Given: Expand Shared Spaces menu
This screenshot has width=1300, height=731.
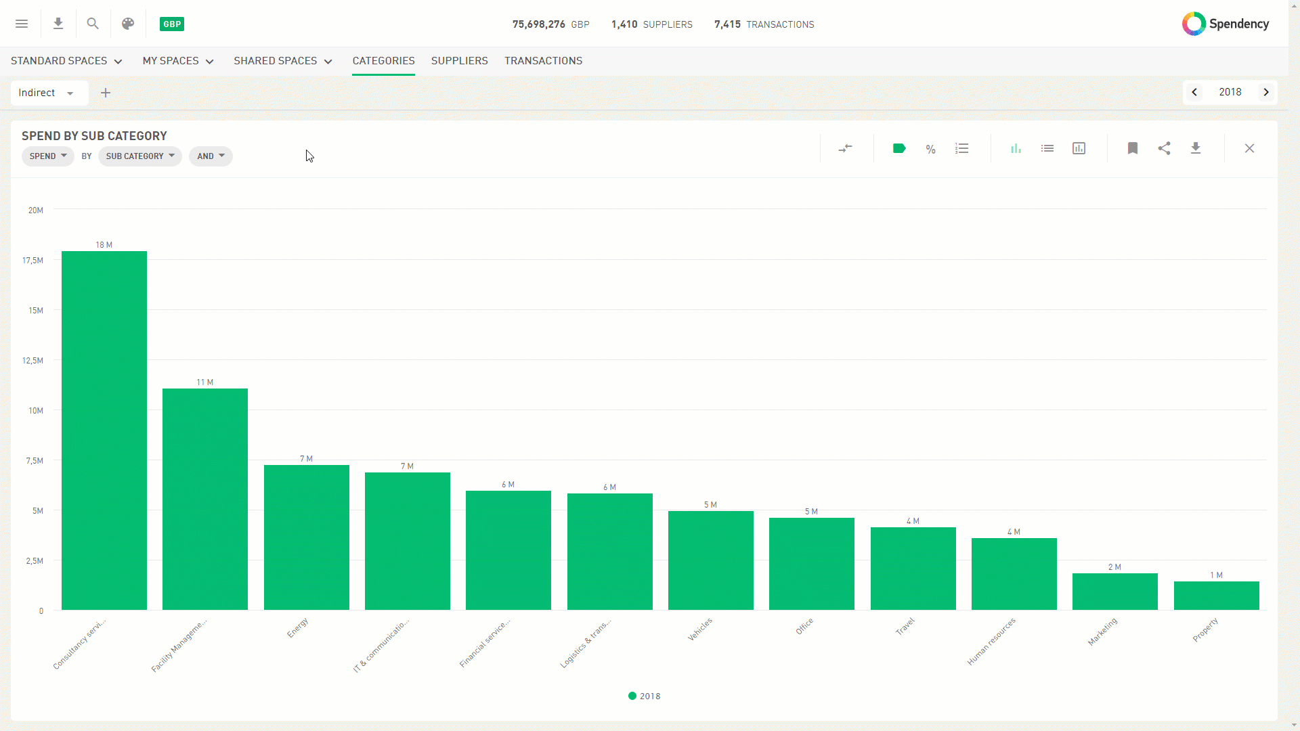Looking at the screenshot, I should click(283, 61).
